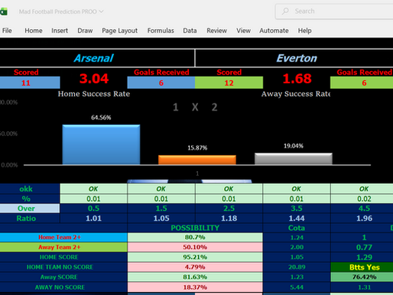Select the 81.63% possibility cell

[195, 277]
